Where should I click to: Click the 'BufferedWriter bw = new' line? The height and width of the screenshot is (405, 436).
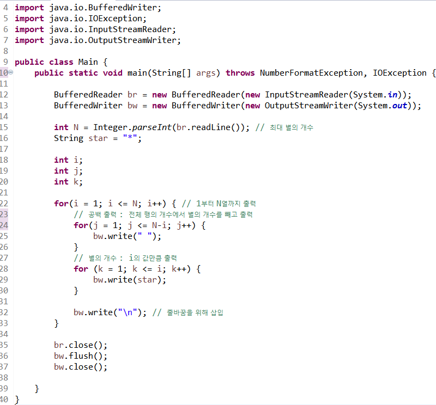click(x=238, y=106)
